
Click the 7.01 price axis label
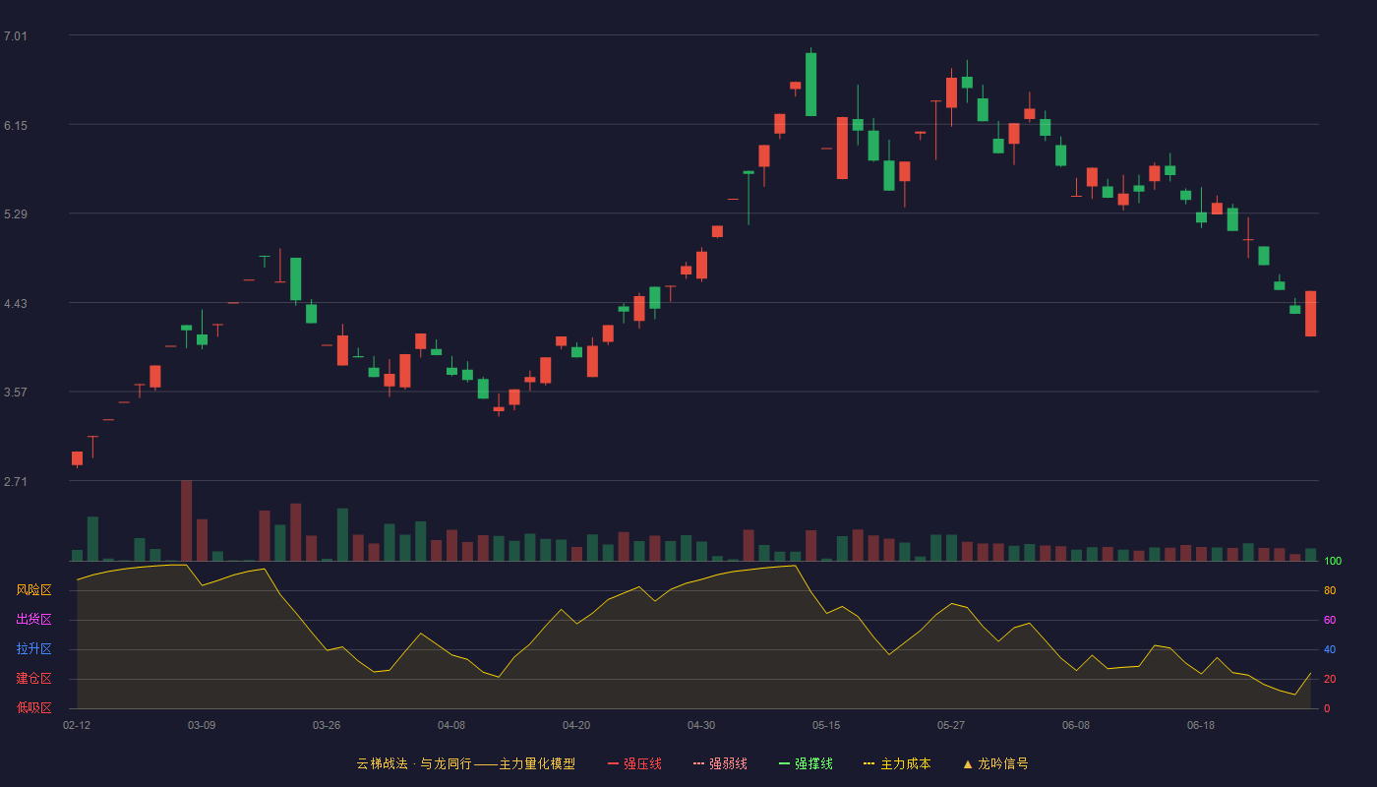point(16,36)
